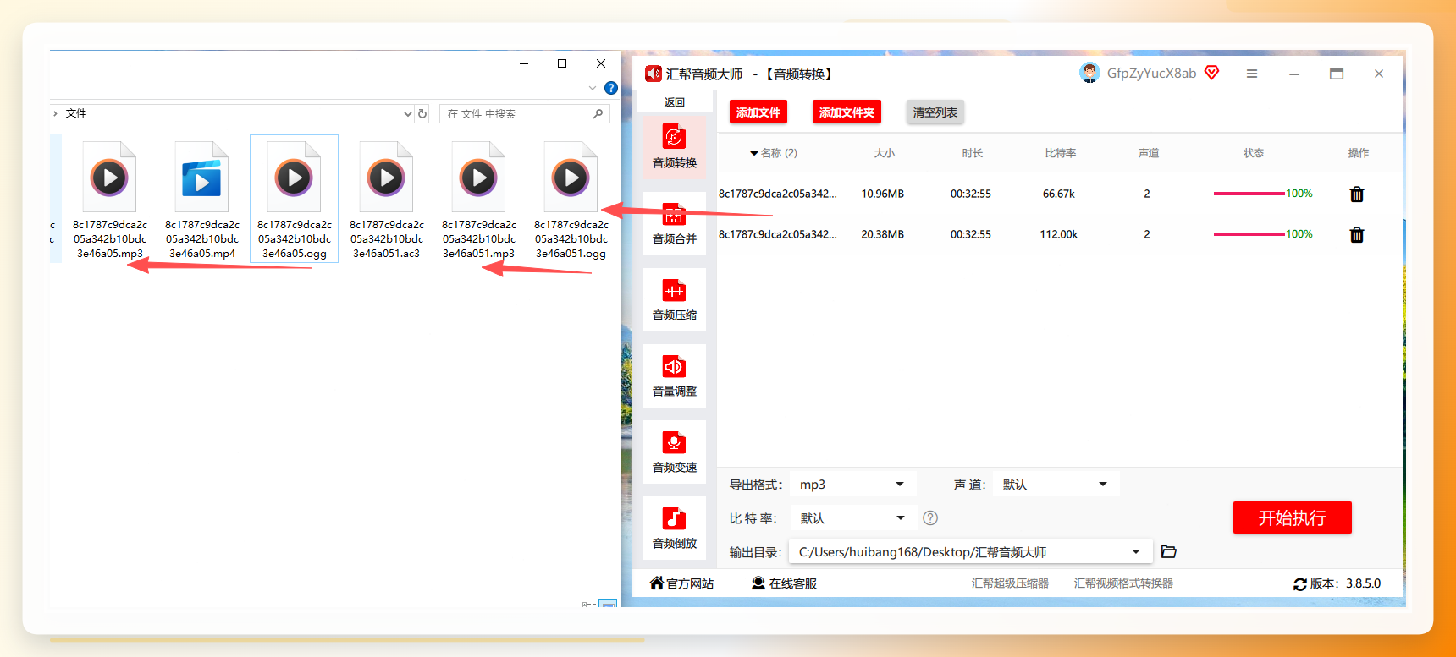Select the 音频变速 audio speed tool

click(x=674, y=452)
